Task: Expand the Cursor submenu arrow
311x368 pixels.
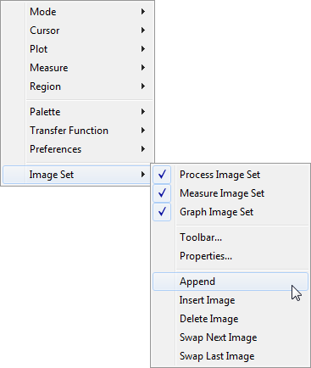Action: pyautogui.click(x=143, y=31)
